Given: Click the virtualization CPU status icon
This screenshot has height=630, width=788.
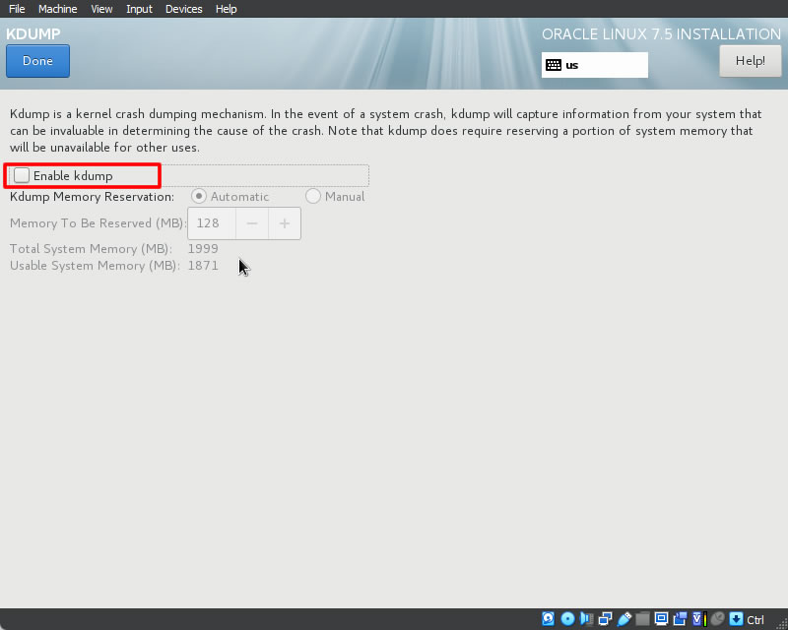Looking at the screenshot, I should [x=699, y=619].
